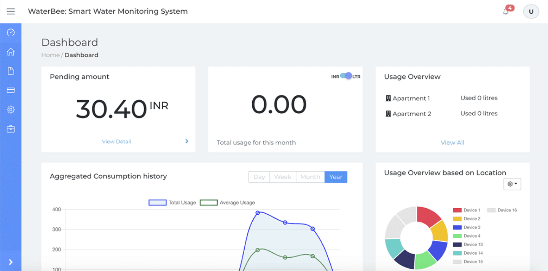This screenshot has width=548, height=271.
Task: Click the 30.40 pending amount value
Action: [112, 109]
